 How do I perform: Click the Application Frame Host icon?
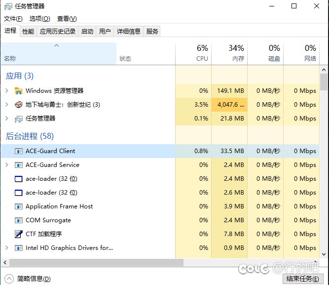[x=19, y=206]
